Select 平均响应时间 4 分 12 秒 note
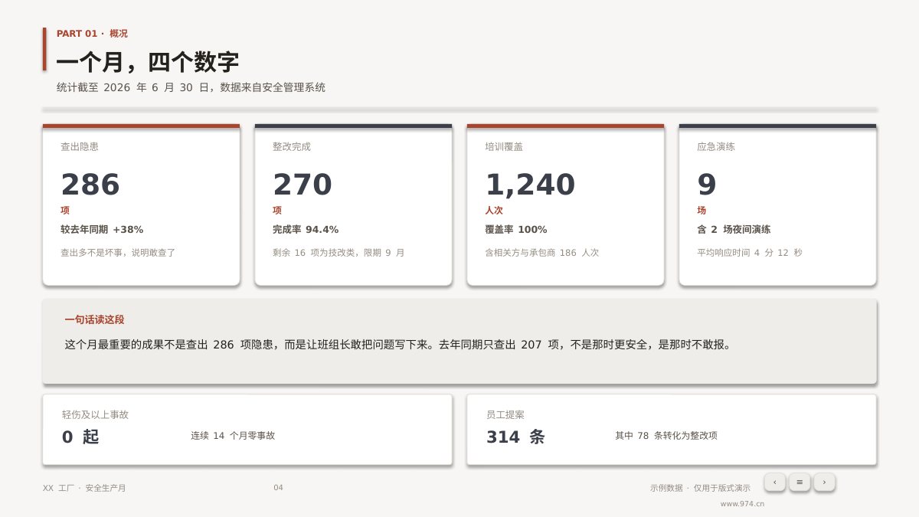This screenshot has height=517, width=919. pos(750,252)
